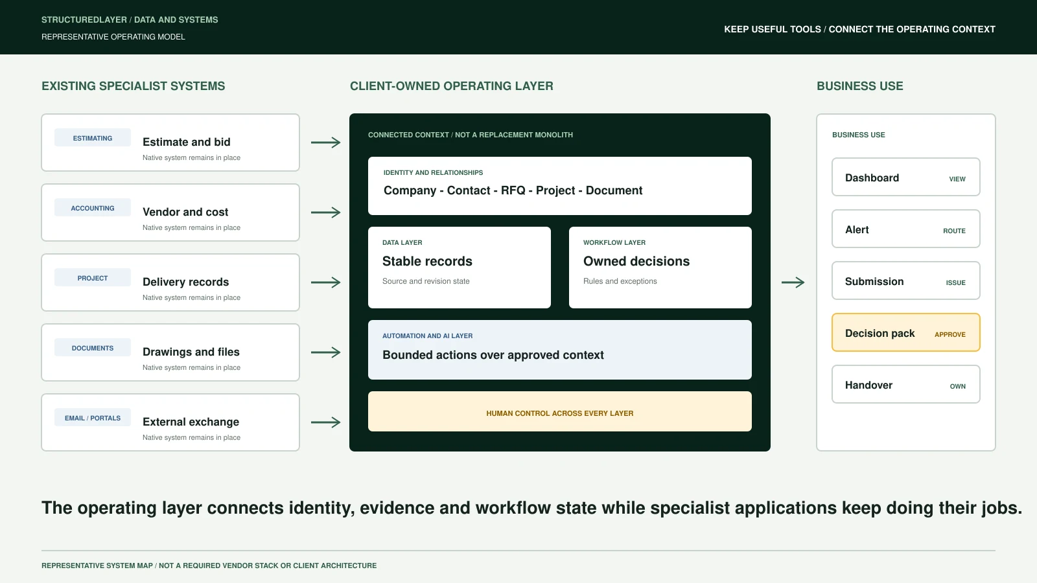Click the 'Automation and AI Layer' label

428,336
